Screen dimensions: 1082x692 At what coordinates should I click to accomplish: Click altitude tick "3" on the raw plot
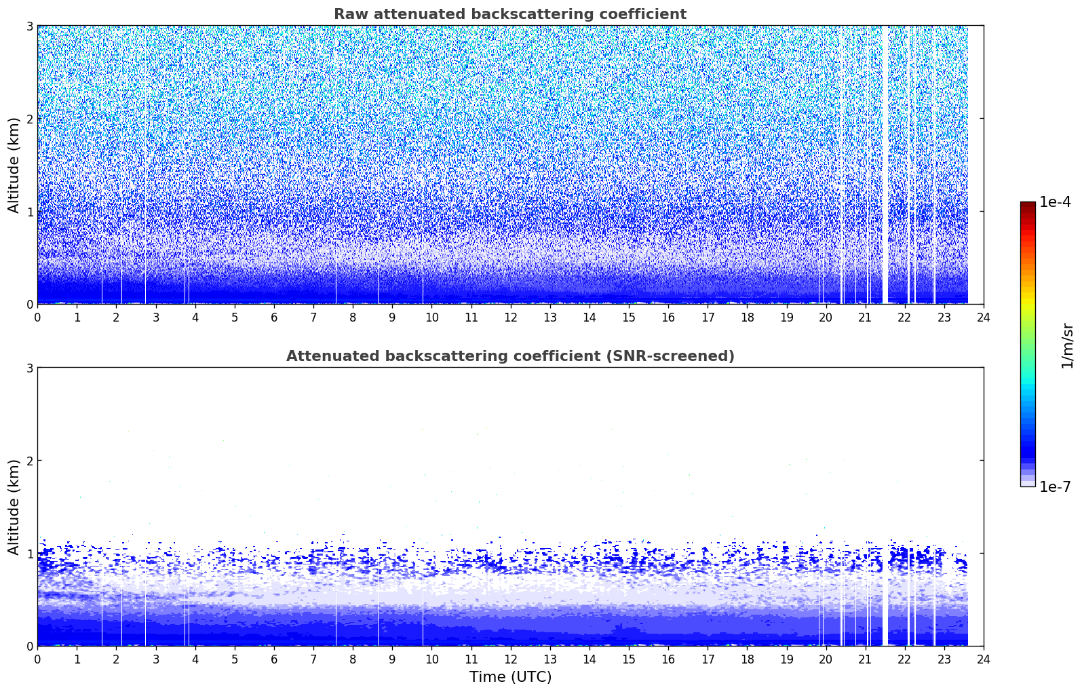(29, 26)
